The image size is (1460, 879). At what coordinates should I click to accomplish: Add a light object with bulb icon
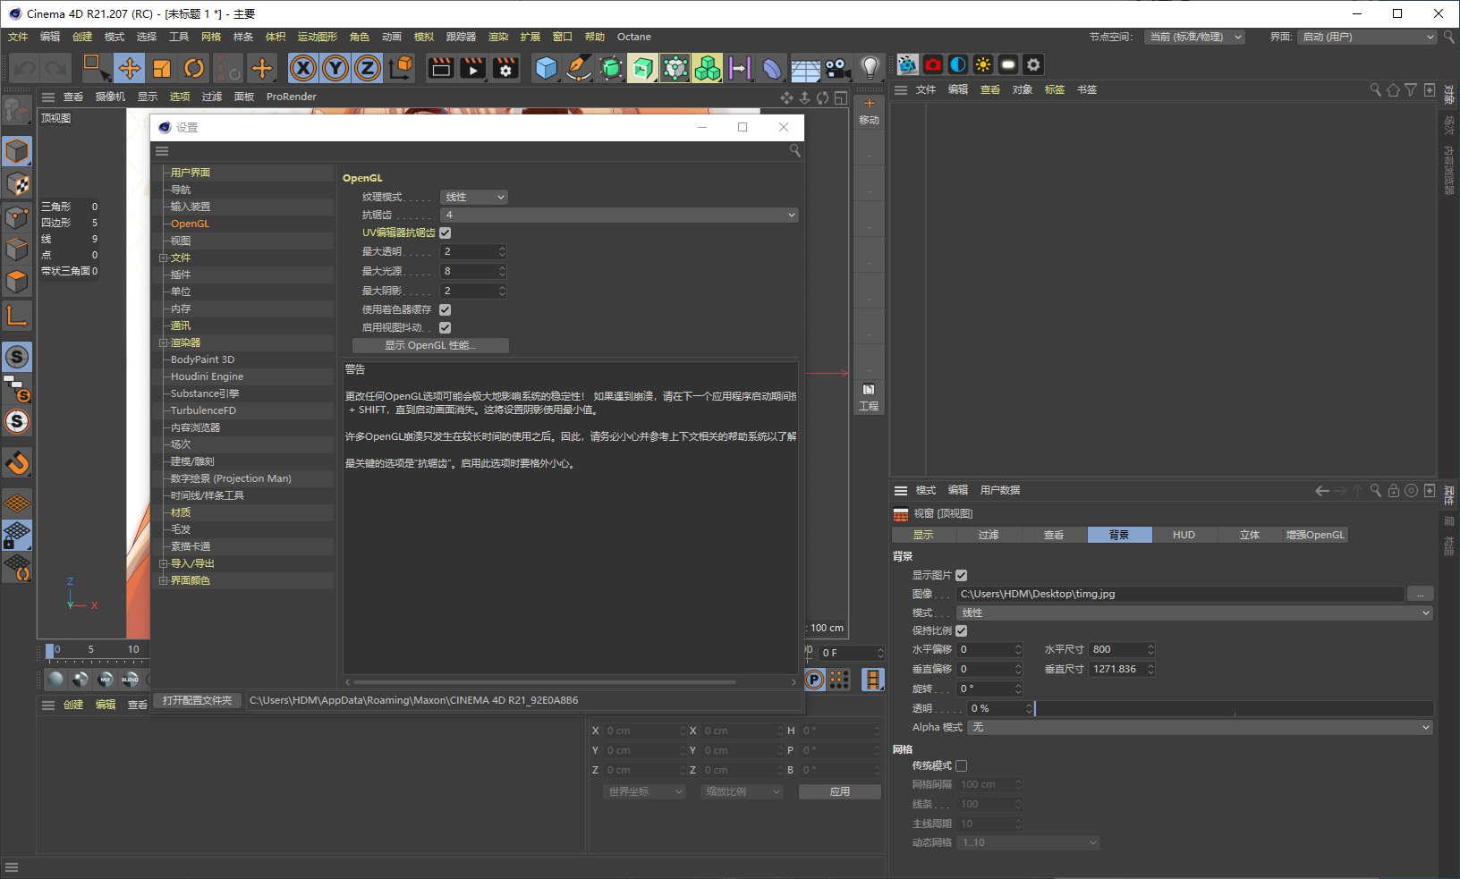coord(870,68)
